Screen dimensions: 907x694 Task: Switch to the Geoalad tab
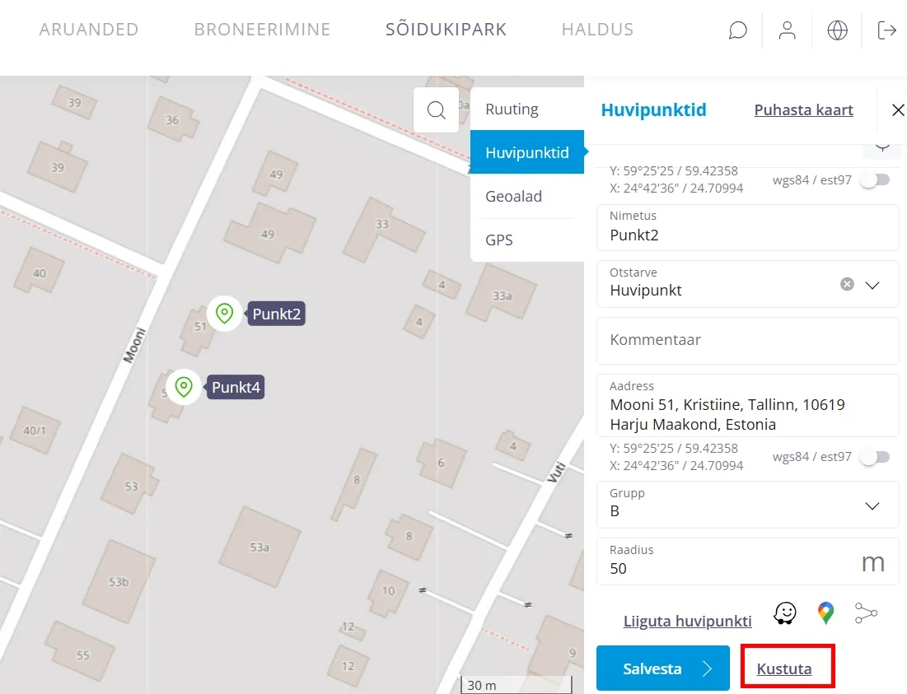513,197
